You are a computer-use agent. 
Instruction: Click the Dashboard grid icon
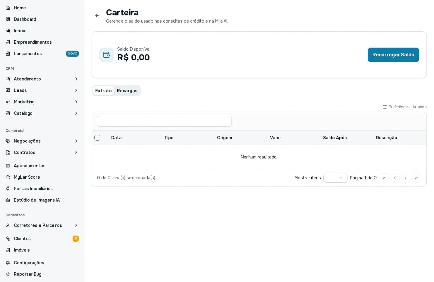(x=8, y=19)
